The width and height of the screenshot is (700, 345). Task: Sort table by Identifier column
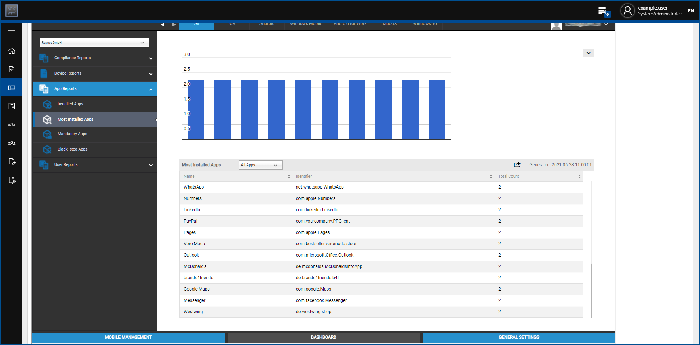coord(491,177)
